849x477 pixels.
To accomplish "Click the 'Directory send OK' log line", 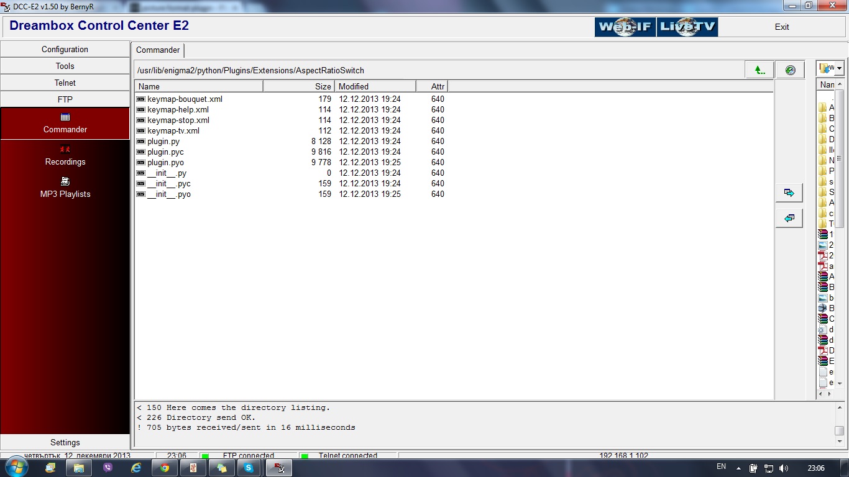I will [x=196, y=417].
